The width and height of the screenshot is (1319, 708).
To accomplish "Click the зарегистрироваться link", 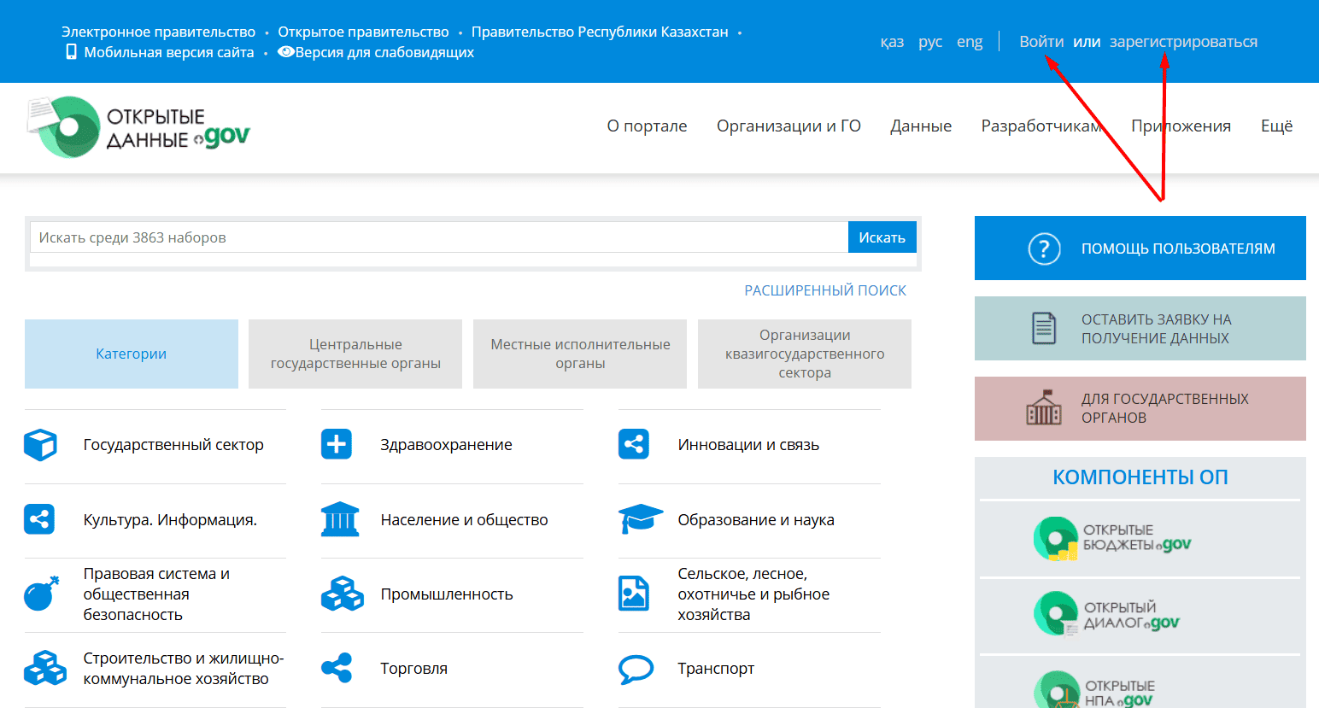I will coord(1183,40).
